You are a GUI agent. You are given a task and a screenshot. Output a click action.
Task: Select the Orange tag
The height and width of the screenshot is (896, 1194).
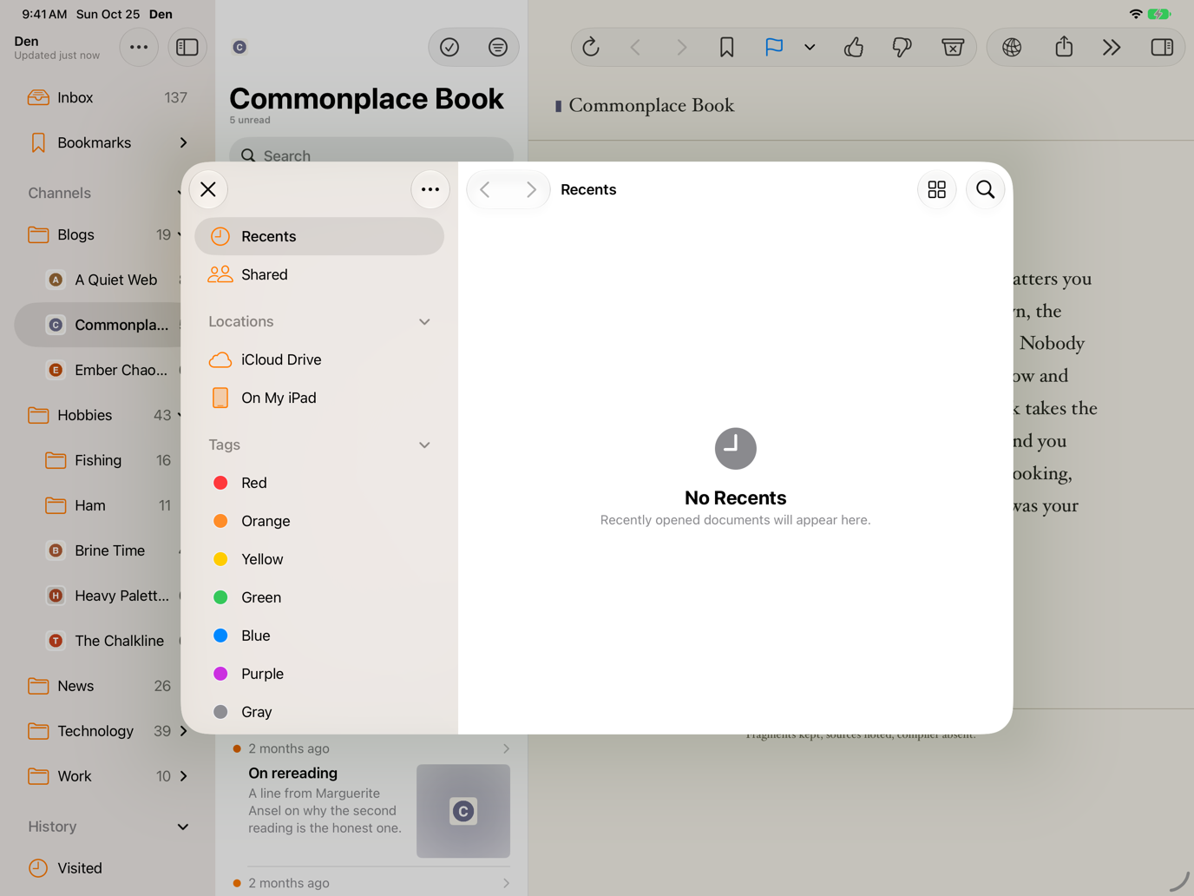click(319, 521)
